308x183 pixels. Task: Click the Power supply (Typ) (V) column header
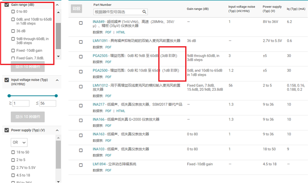(x=272, y=9)
